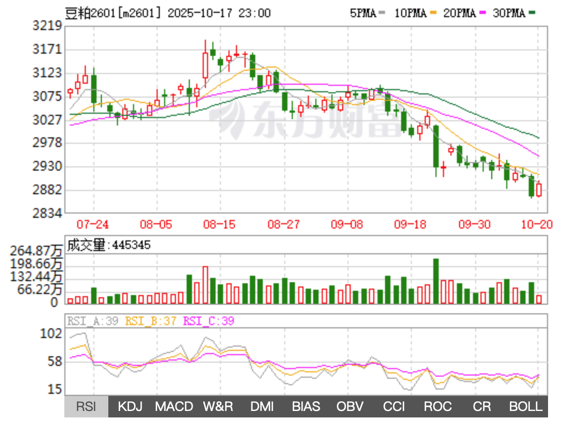Click the active RSI tab

86,407
